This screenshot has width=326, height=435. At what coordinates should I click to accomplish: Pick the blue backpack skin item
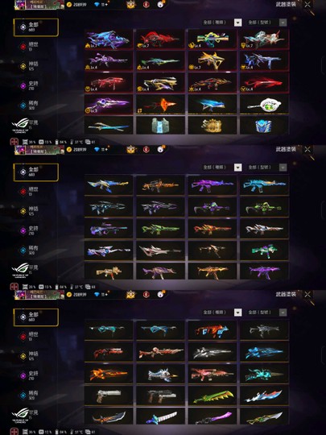click(264, 126)
